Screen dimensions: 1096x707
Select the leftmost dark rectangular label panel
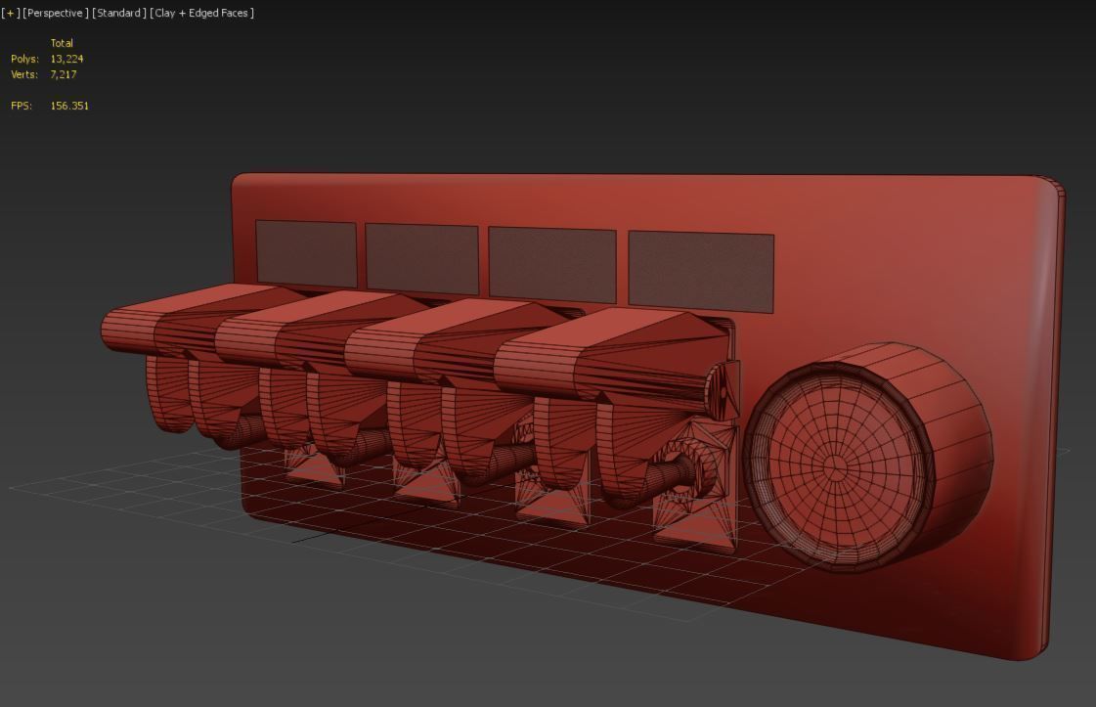[x=306, y=253]
